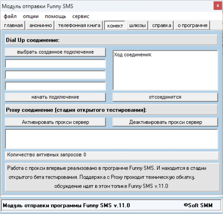Open the справка tab
Screen dimensions: 223x214
coord(161,25)
